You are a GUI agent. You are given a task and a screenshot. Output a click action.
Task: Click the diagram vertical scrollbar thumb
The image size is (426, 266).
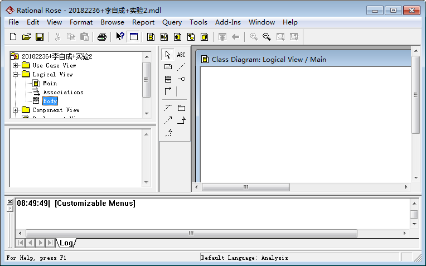point(415,95)
